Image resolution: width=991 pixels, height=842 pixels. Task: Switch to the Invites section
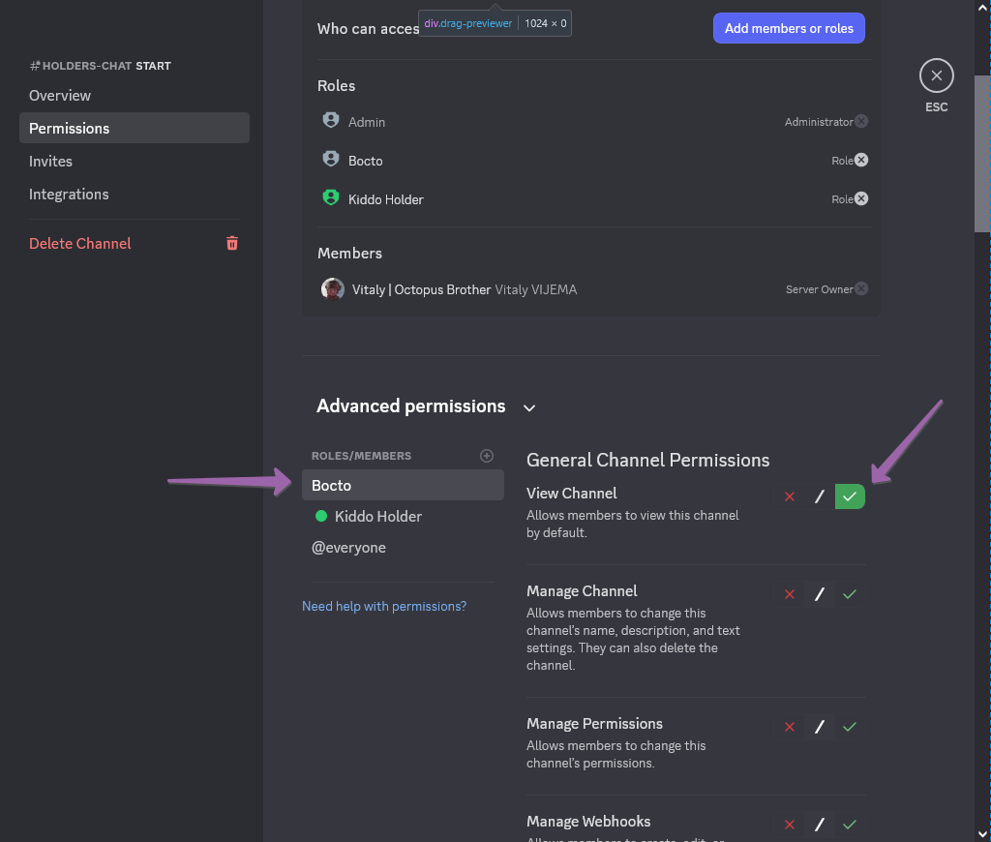click(50, 162)
